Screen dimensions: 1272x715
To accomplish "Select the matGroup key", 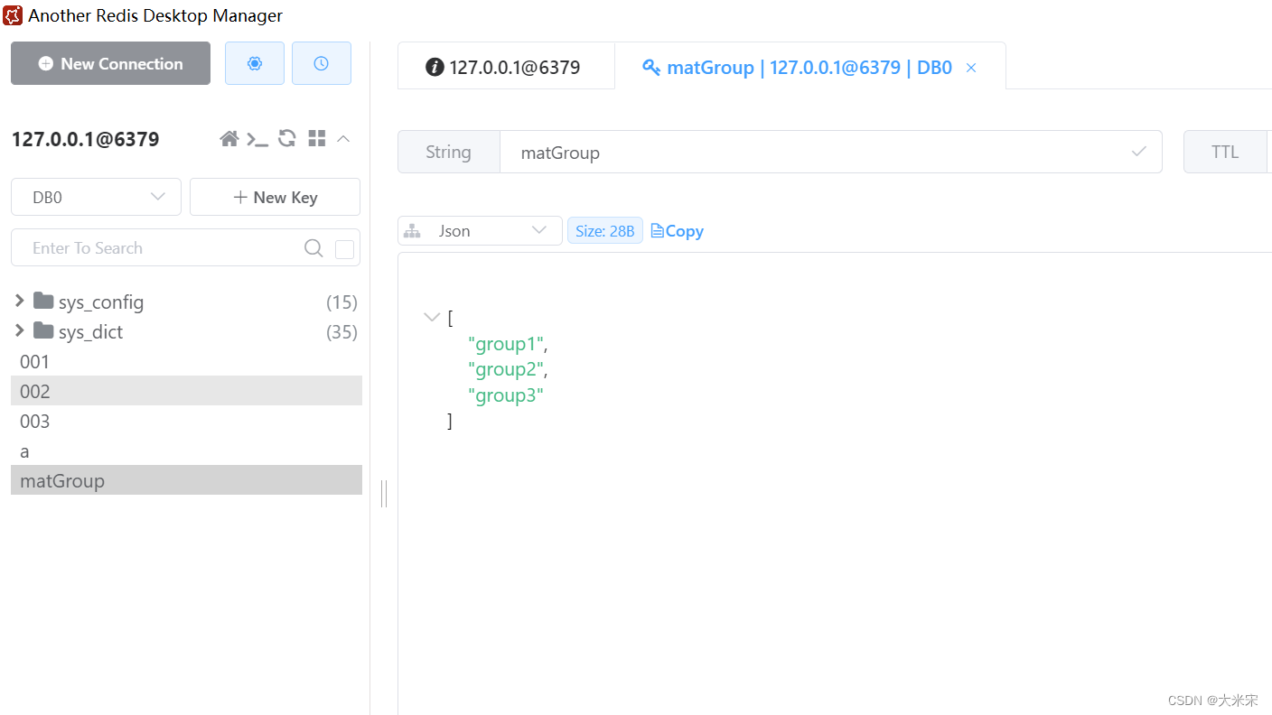I will [x=186, y=480].
